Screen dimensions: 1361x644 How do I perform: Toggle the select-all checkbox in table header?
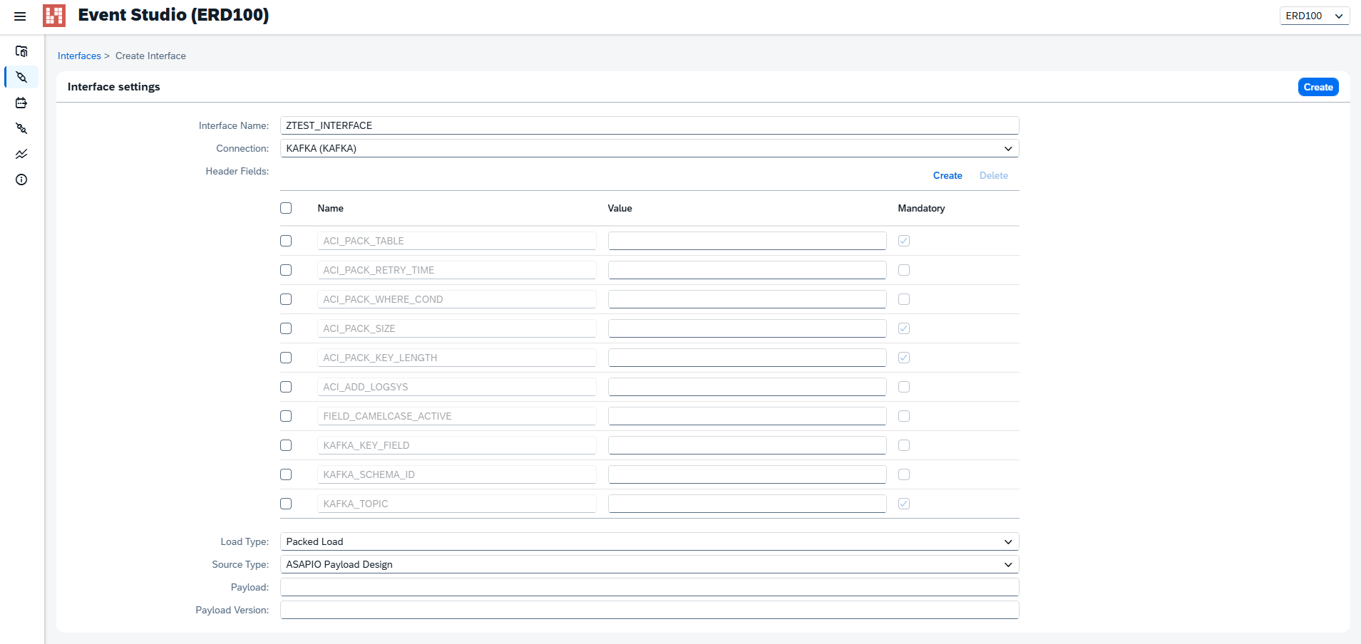pyautogui.click(x=286, y=208)
